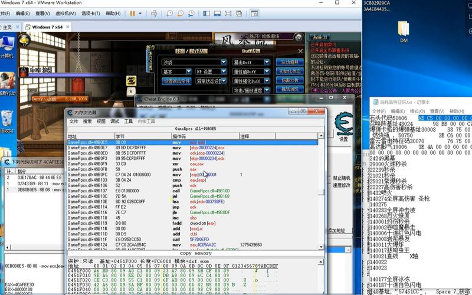The width and height of the screenshot is (472, 295).
Task: Open the 回收站 recycle bin desktop icon
Action: click(7, 122)
